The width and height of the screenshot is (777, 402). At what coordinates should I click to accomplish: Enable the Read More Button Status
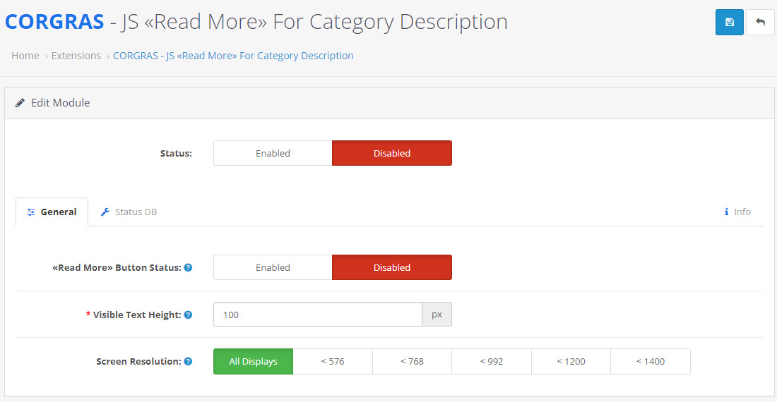tap(273, 267)
